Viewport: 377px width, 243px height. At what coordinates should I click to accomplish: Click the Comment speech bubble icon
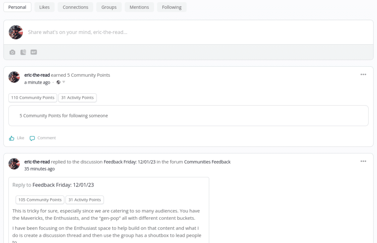click(32, 138)
